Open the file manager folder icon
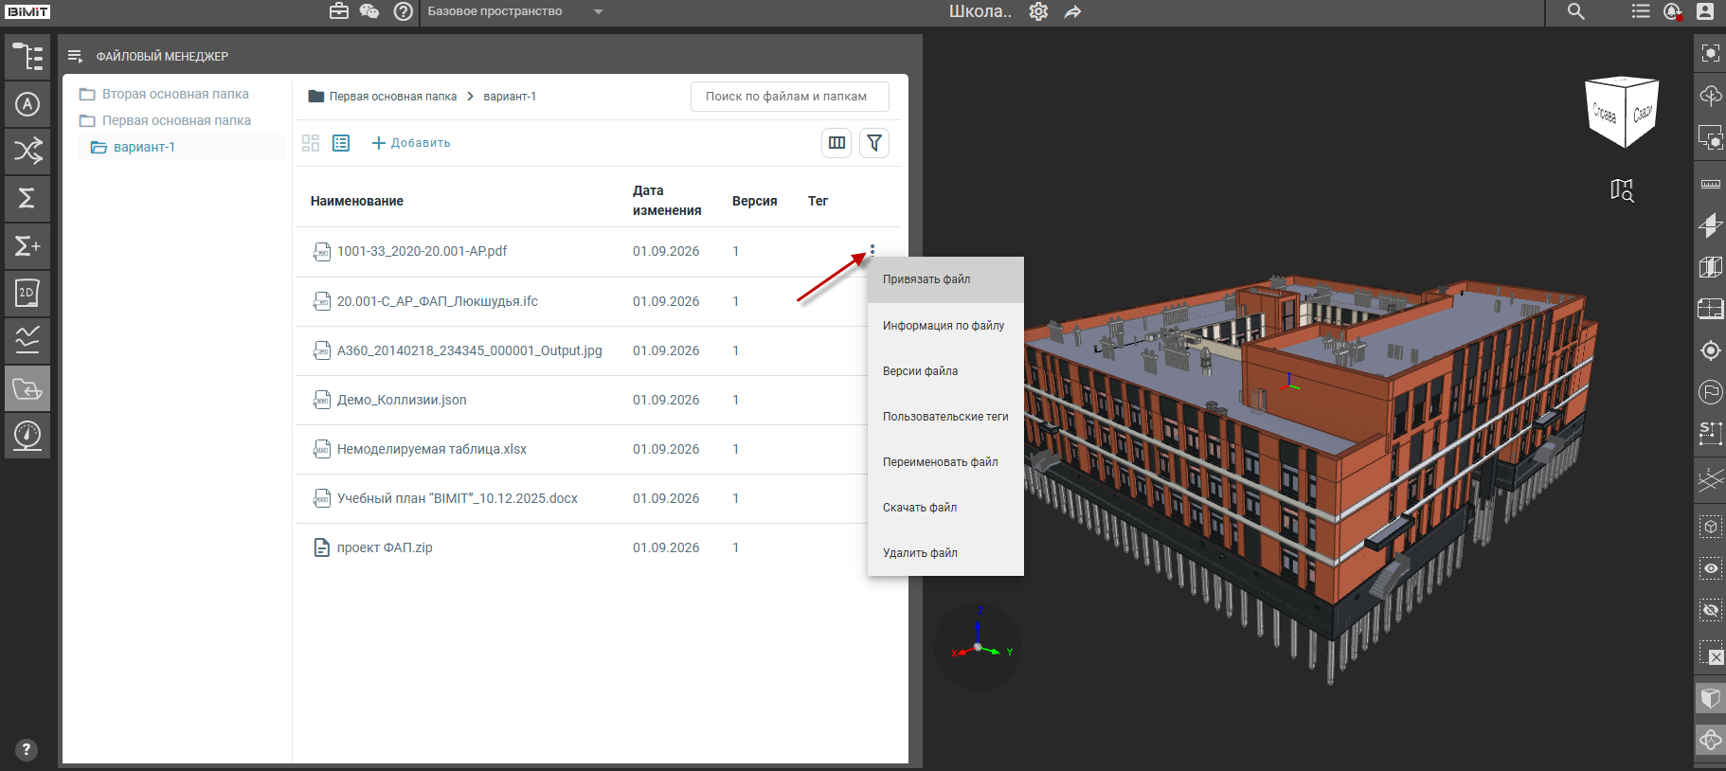1726x771 pixels. pyautogui.click(x=27, y=388)
